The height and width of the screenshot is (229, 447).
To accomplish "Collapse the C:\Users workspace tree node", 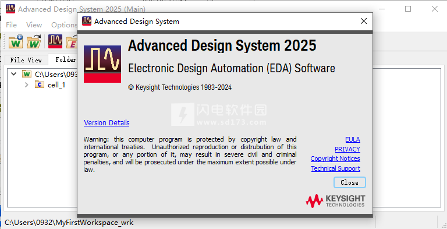I will pos(13,74).
